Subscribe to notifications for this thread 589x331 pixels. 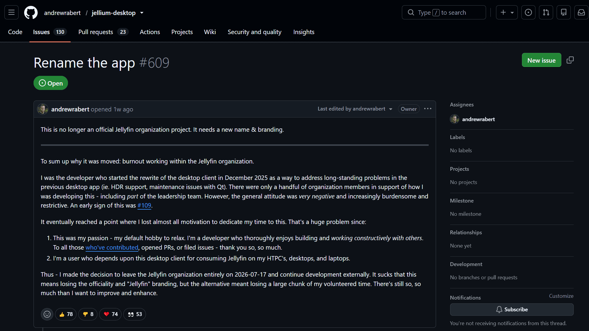tap(512, 310)
